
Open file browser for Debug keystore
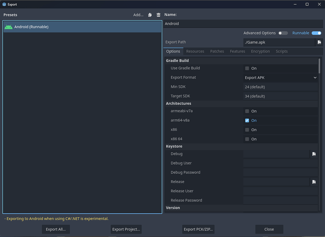314,154
